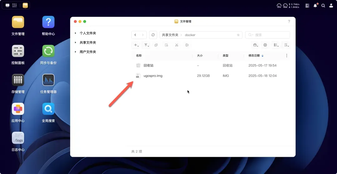The width and height of the screenshot is (337, 174).
Task: Star the docker folder as favorite
Action: point(238,35)
